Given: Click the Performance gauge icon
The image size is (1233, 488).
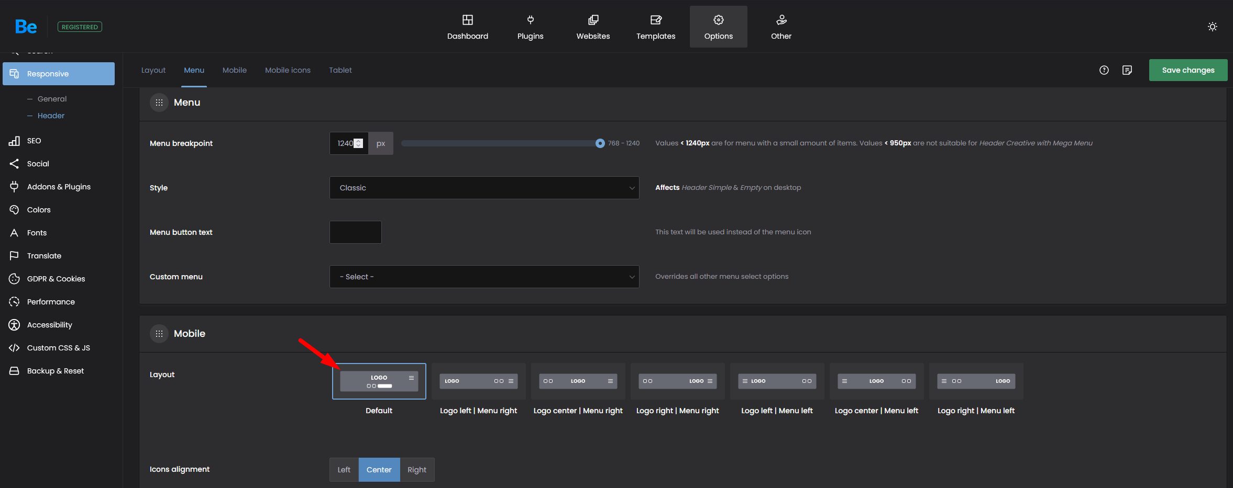Looking at the screenshot, I should [x=14, y=302].
